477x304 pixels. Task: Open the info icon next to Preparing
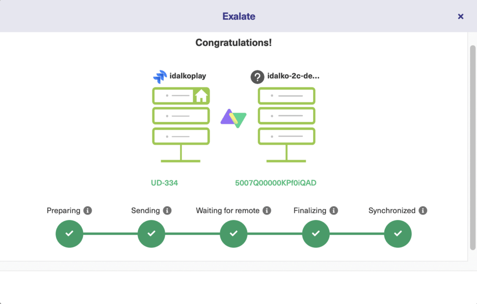pyautogui.click(x=89, y=210)
